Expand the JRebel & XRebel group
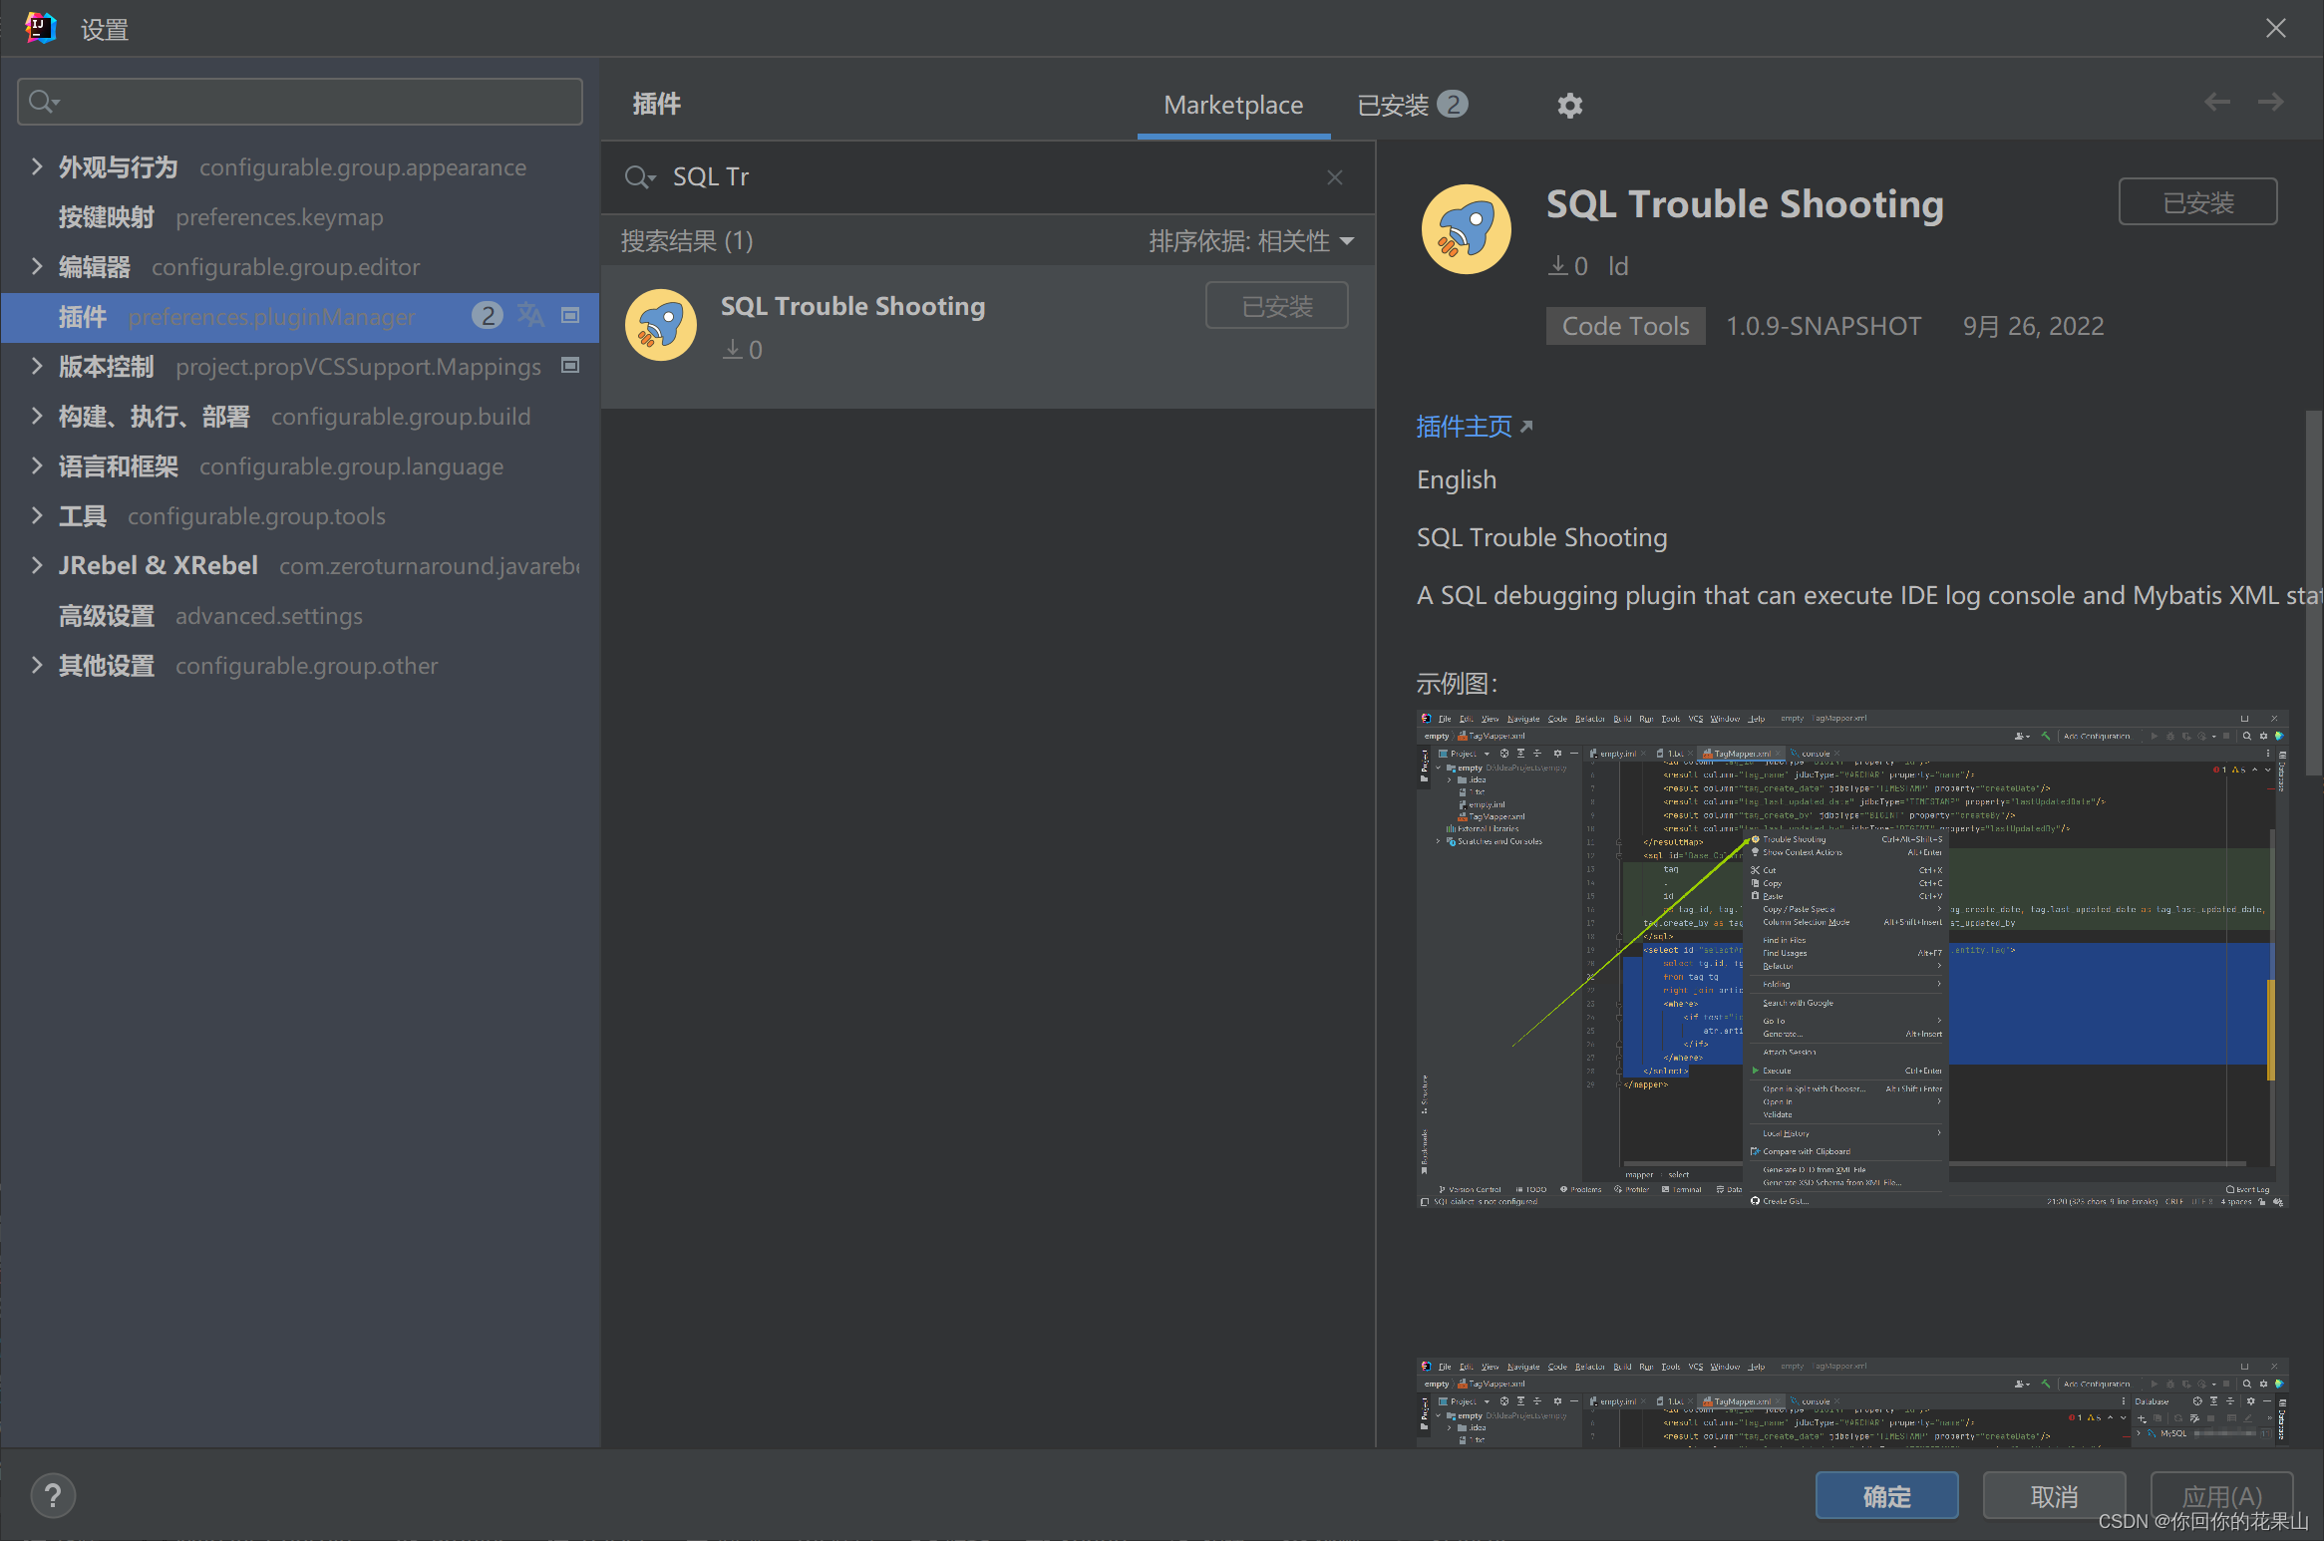Screen dimensions: 2324x1541 point(37,565)
